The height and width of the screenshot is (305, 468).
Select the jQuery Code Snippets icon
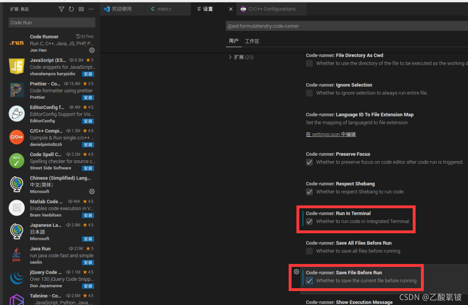pyautogui.click(x=17, y=278)
